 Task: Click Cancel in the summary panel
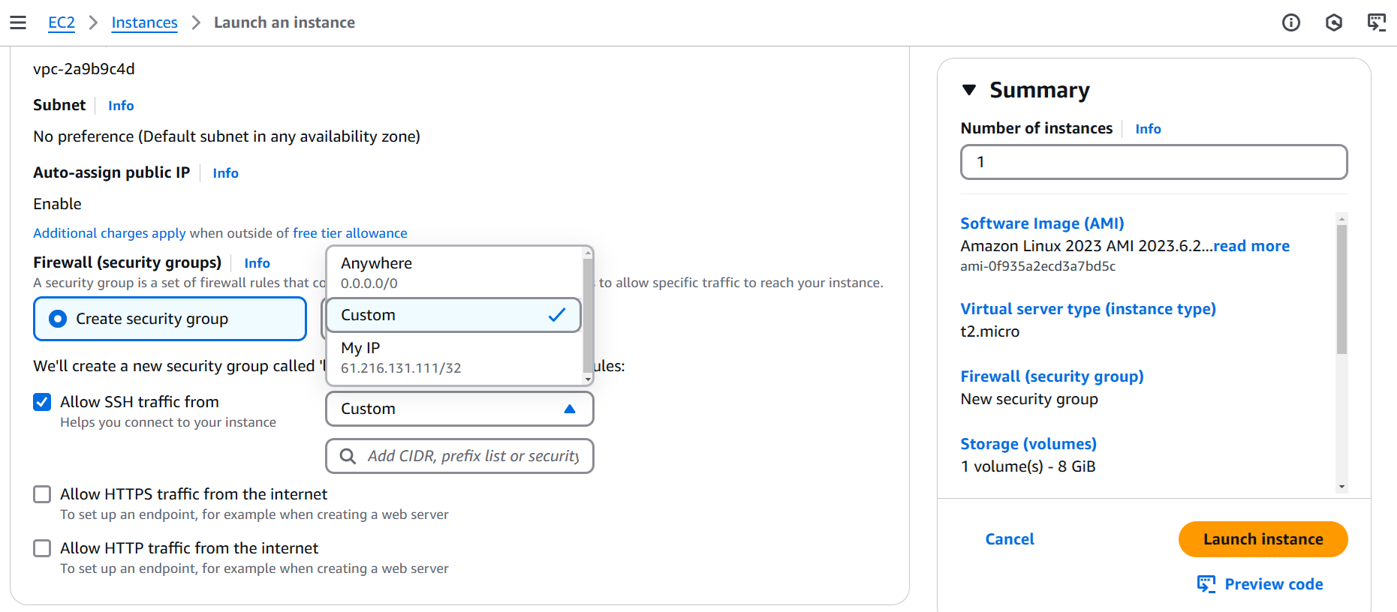click(1009, 539)
